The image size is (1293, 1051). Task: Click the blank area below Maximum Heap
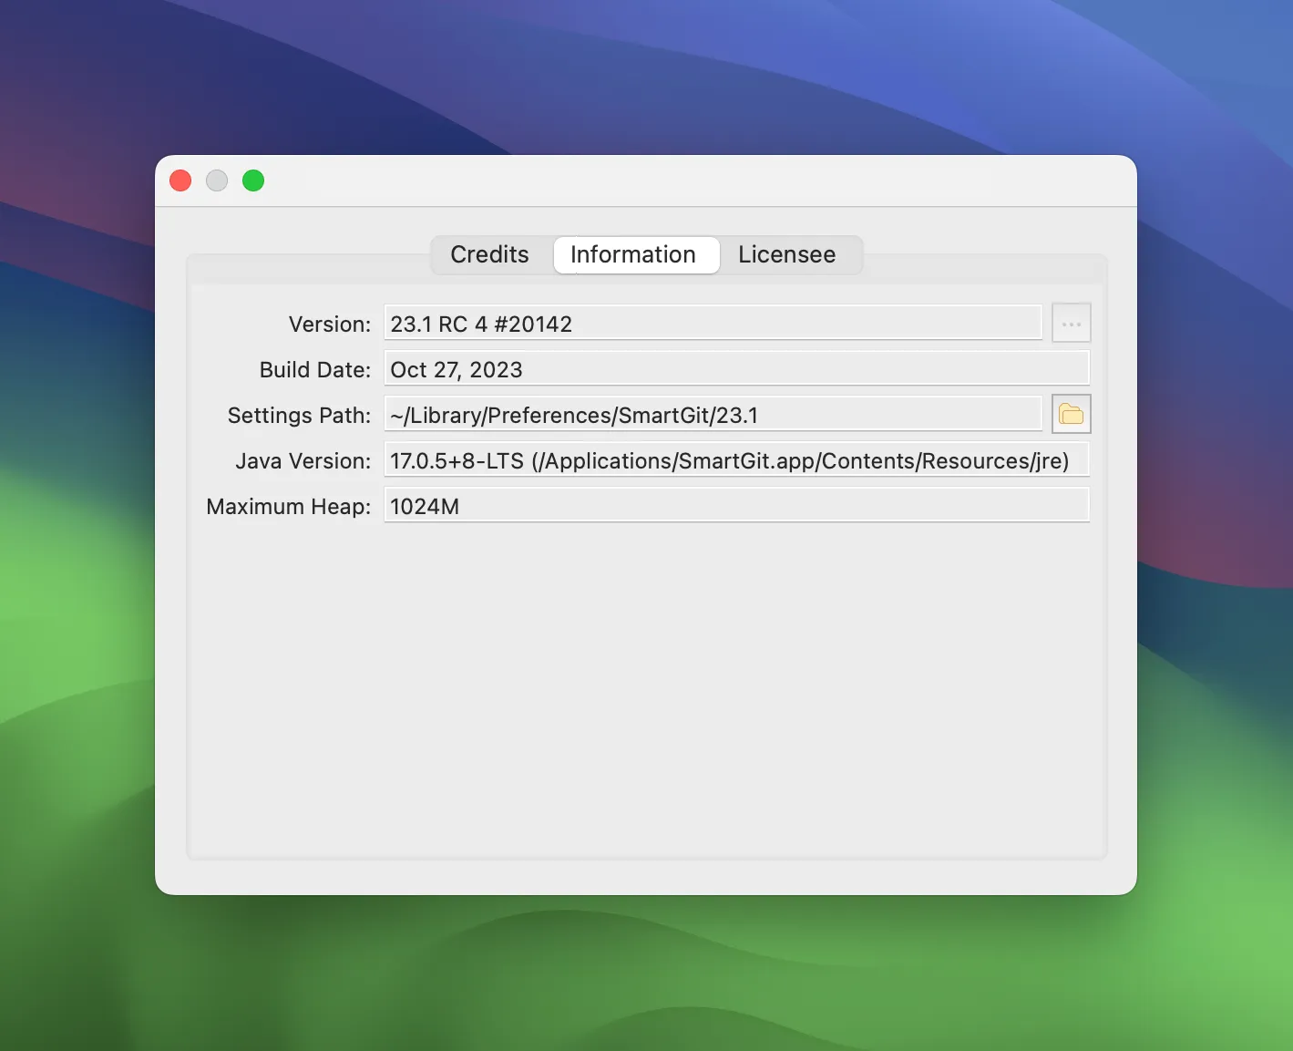click(x=646, y=688)
